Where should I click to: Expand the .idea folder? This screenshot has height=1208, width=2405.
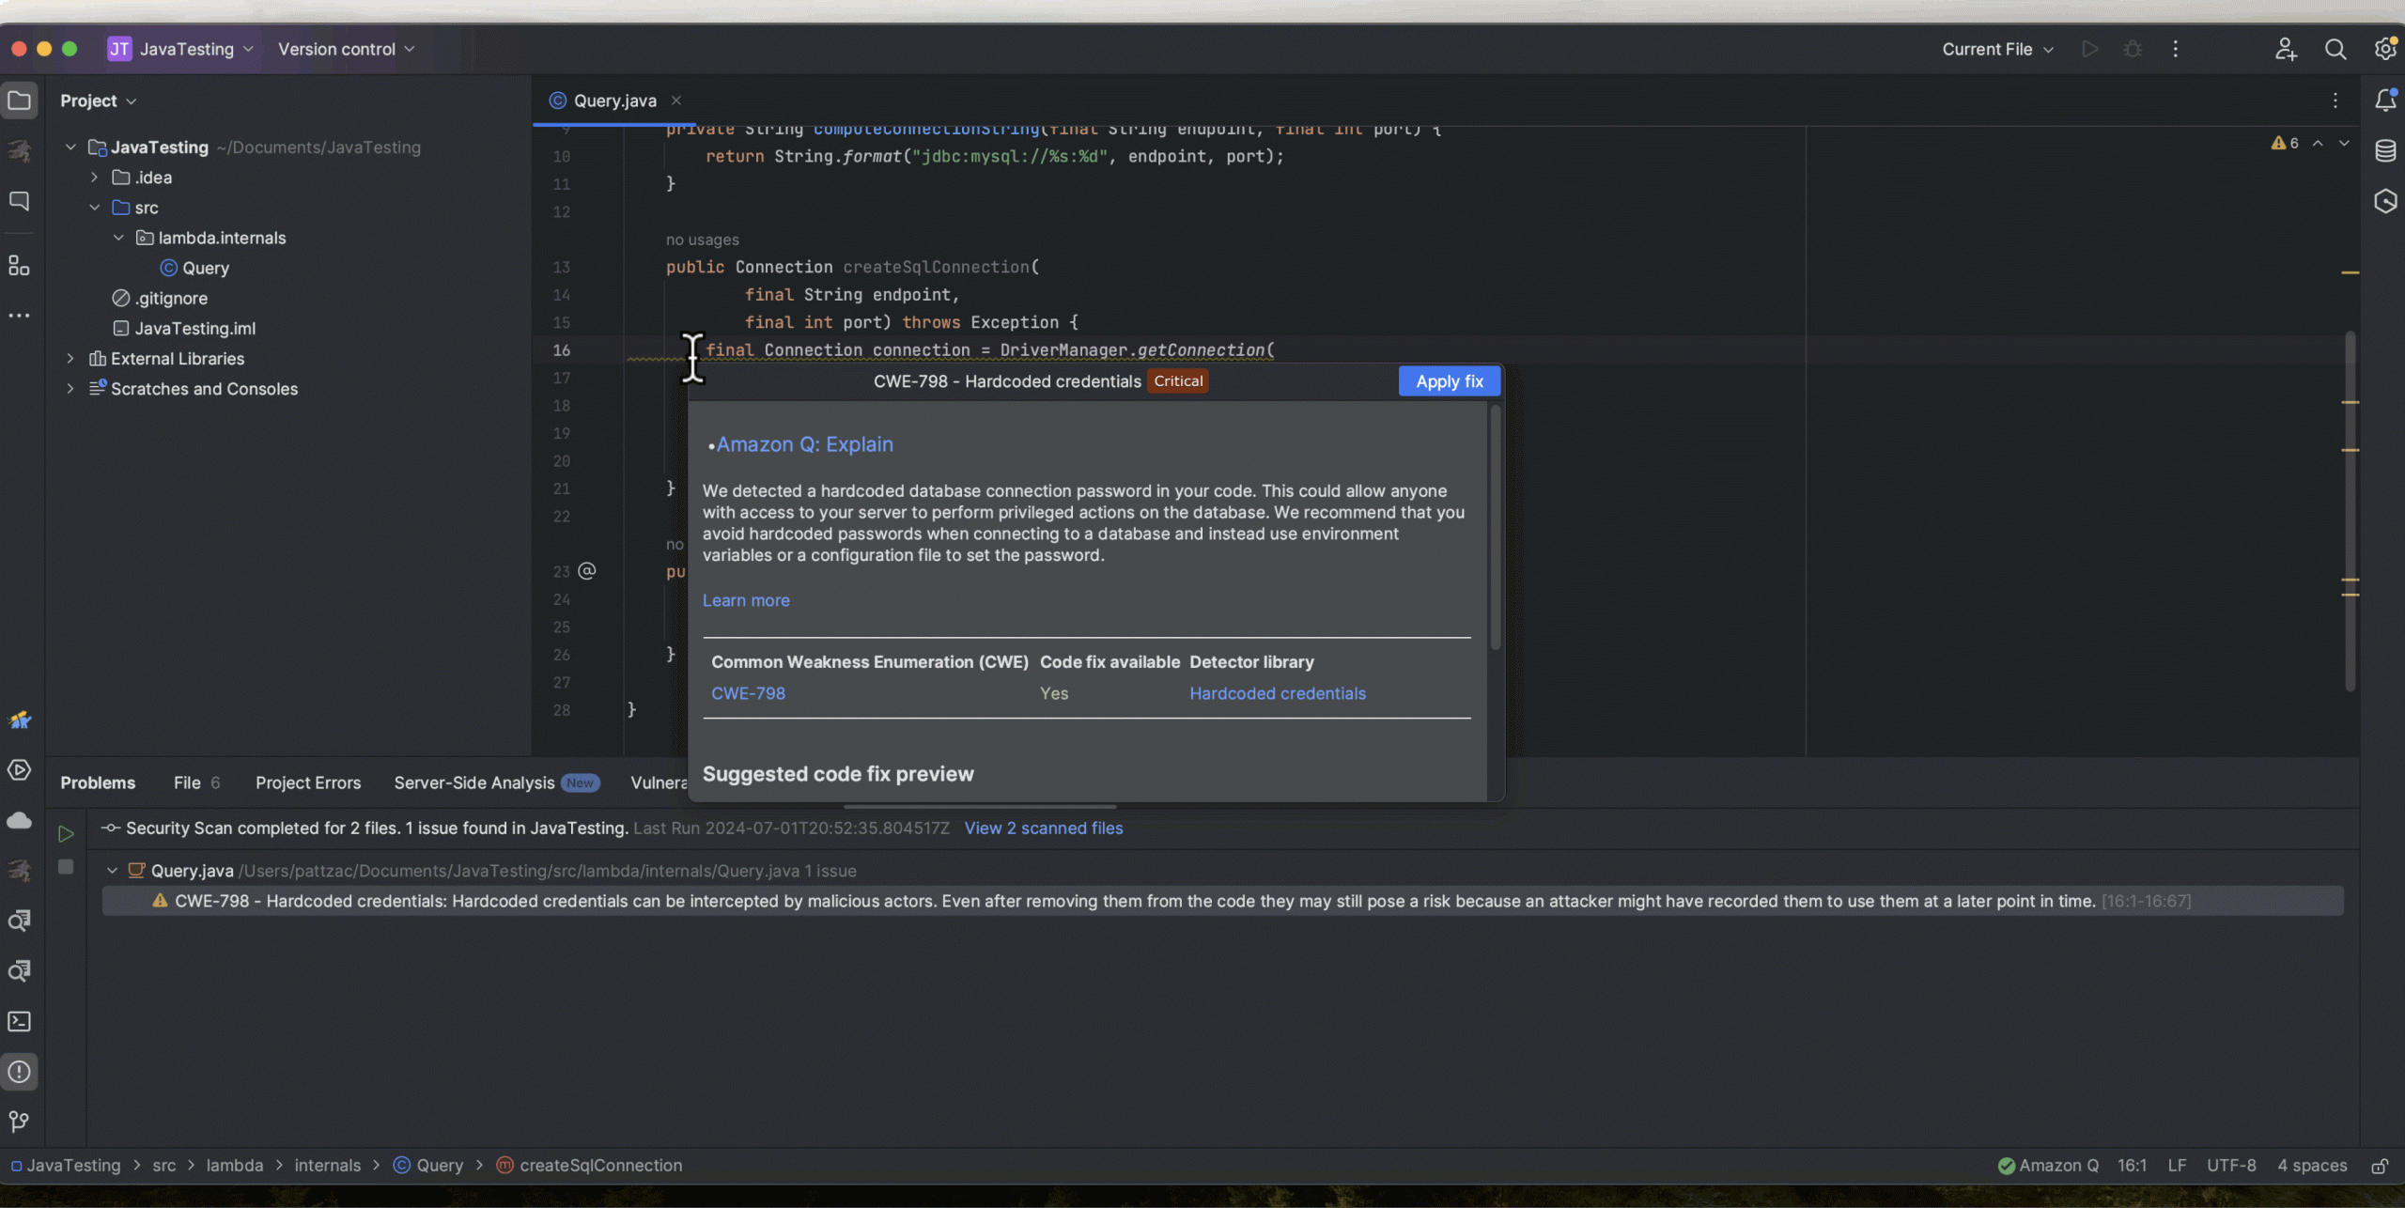93,177
